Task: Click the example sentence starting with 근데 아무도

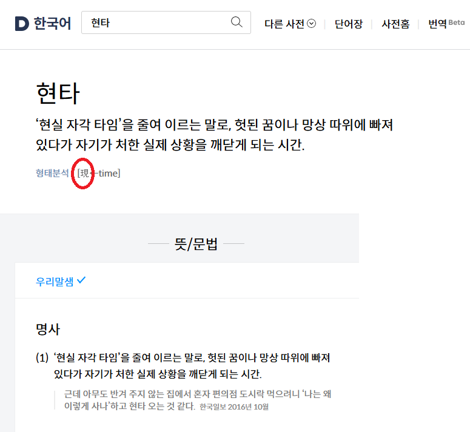Action: [x=198, y=400]
